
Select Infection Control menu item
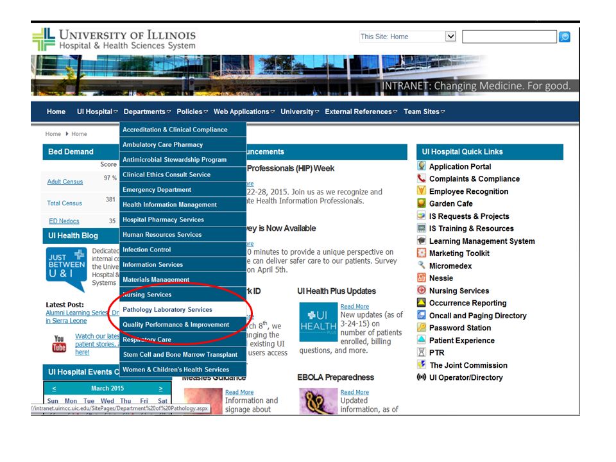(183, 250)
